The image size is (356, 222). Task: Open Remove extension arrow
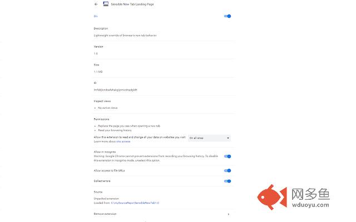coord(229,214)
